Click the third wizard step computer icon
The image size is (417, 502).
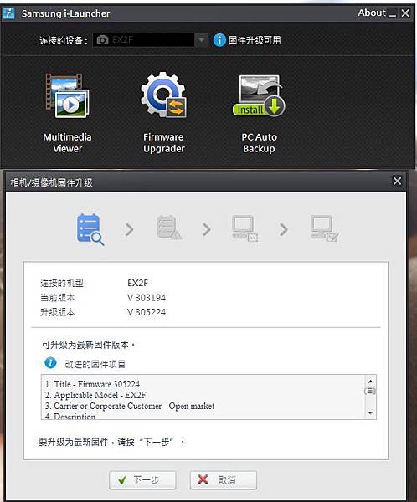point(246,228)
